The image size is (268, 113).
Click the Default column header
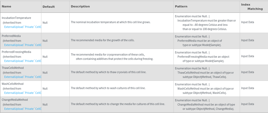click(48, 6)
